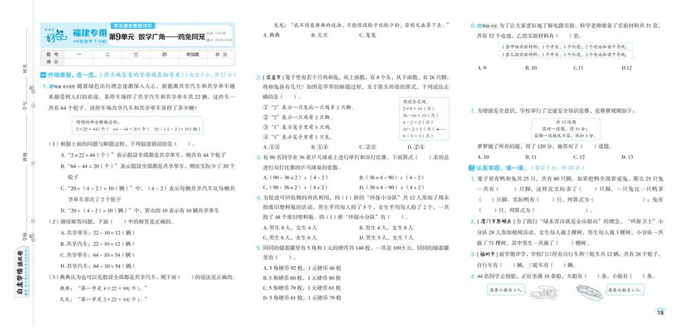Screen dimensions: 688x327
Task: Click the 总分 column header cell
Action: point(221,54)
